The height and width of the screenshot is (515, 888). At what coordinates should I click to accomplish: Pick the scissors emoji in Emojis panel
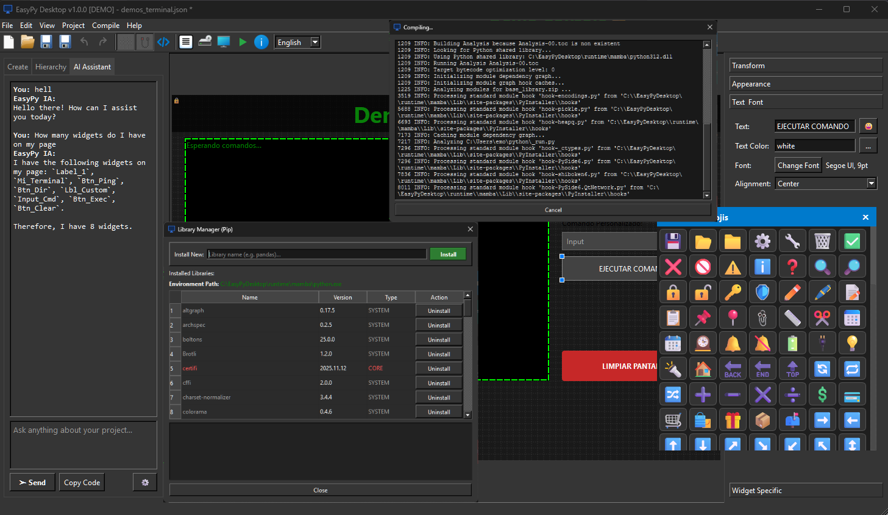(x=822, y=317)
